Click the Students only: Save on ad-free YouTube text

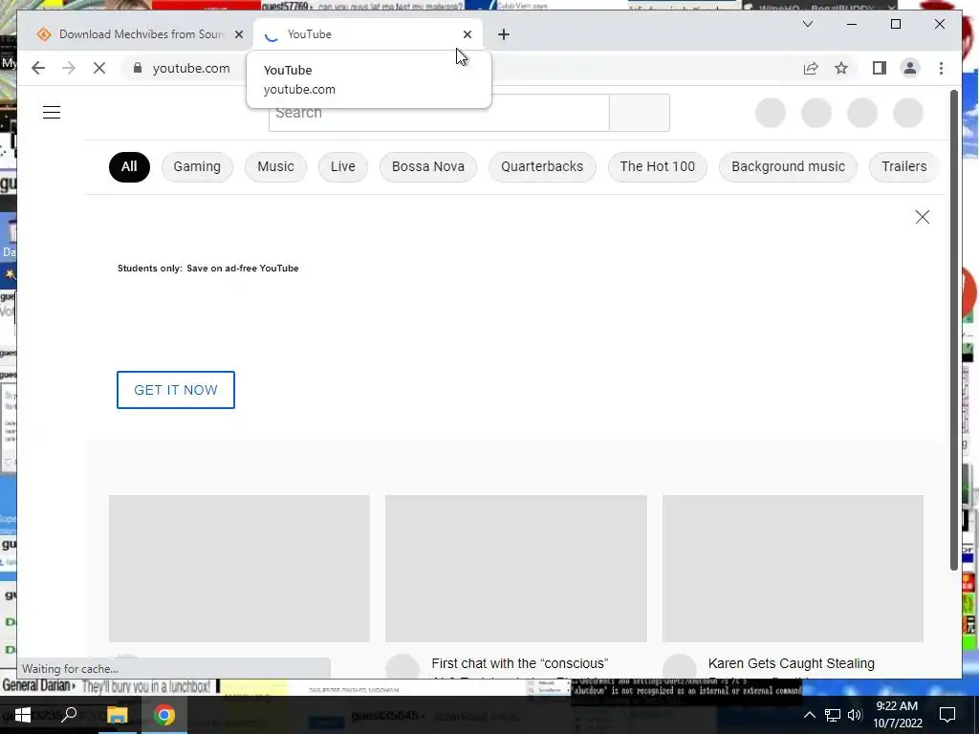click(207, 269)
